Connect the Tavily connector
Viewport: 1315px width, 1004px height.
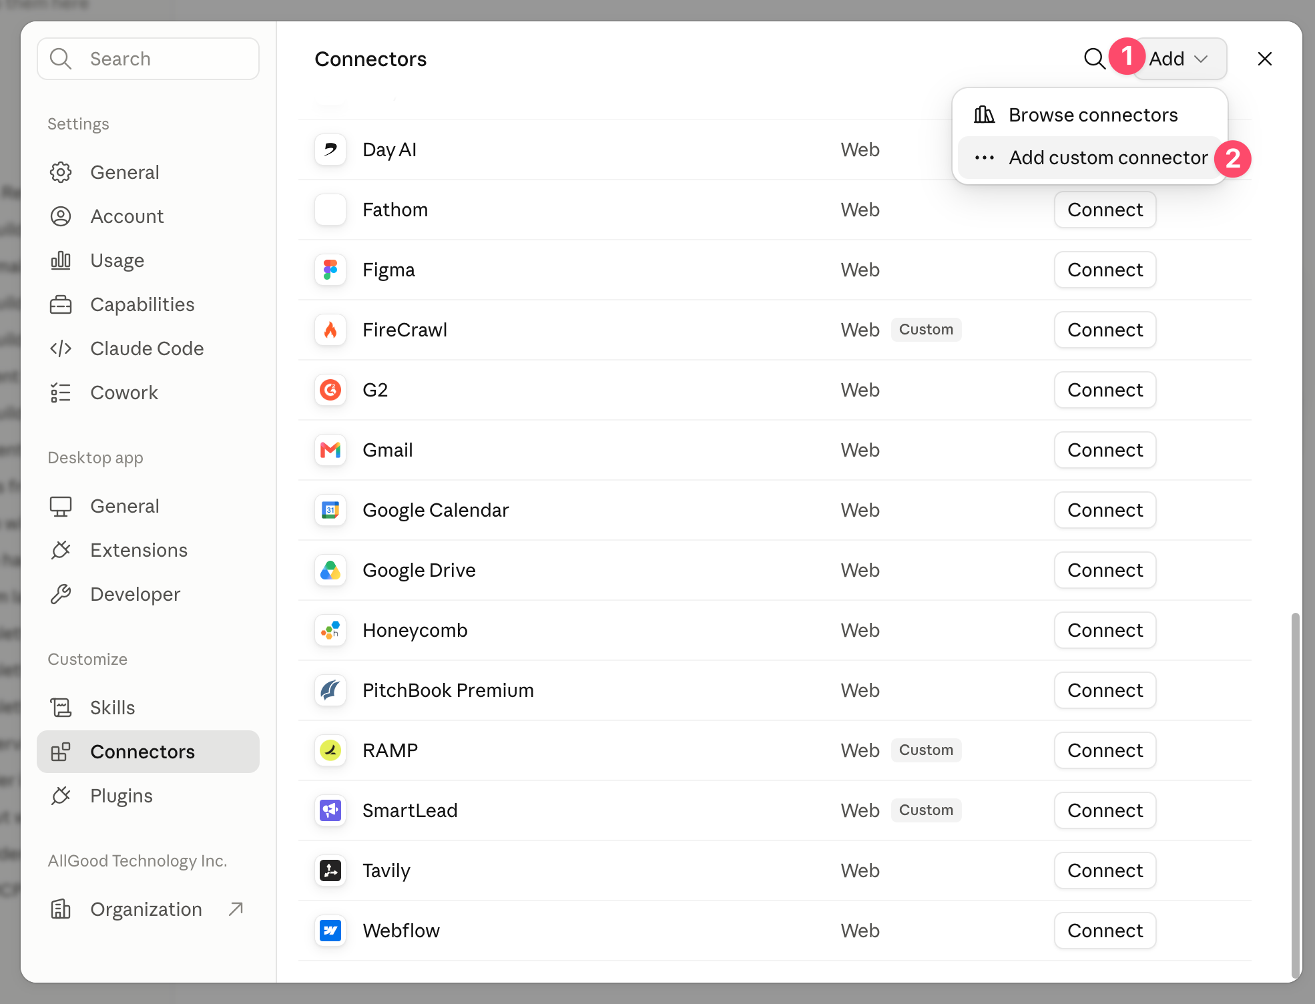pyautogui.click(x=1105, y=870)
